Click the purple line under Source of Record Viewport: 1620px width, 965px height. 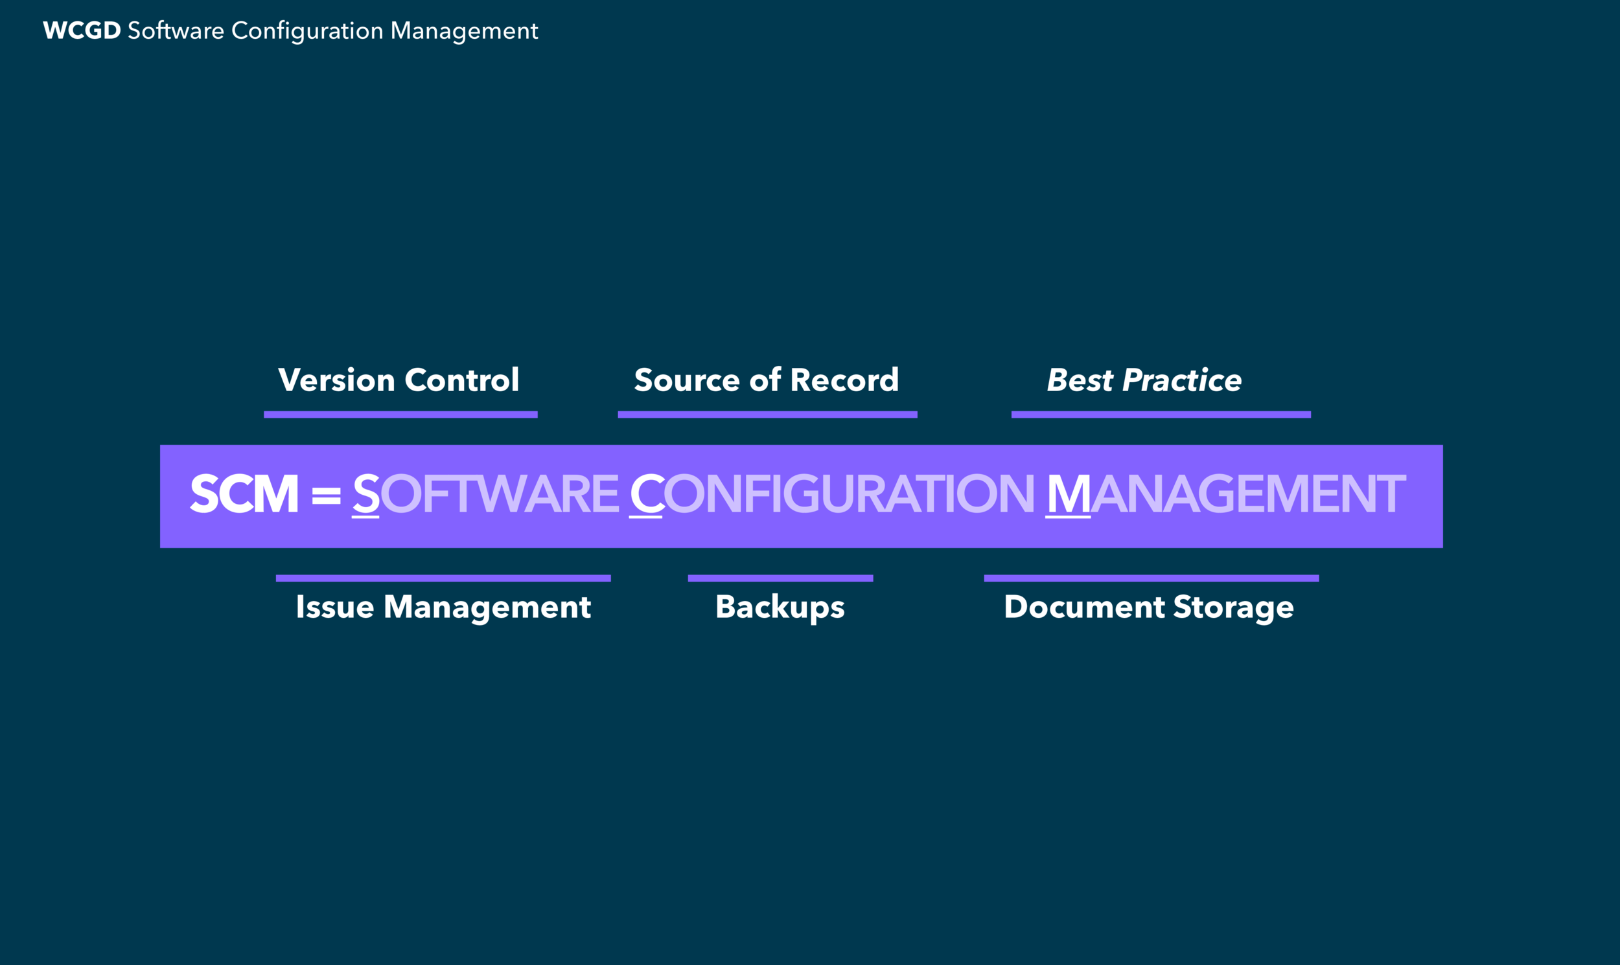[x=767, y=414]
